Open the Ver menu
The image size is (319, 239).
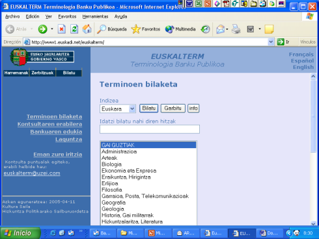pyautogui.click(x=49, y=16)
